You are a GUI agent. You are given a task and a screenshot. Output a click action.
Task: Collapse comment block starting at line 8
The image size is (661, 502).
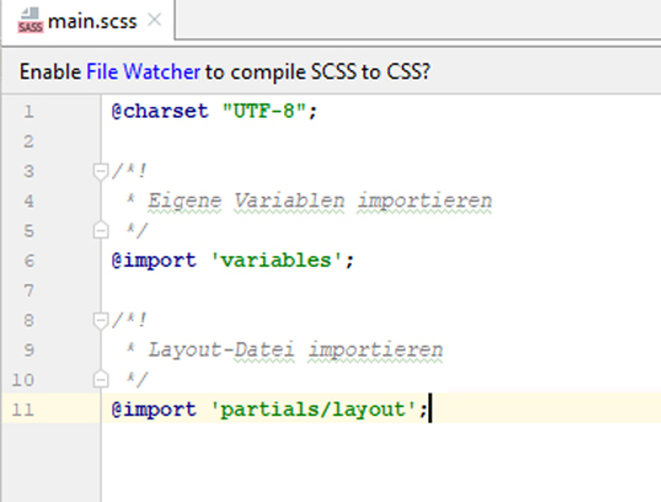pyautogui.click(x=101, y=320)
